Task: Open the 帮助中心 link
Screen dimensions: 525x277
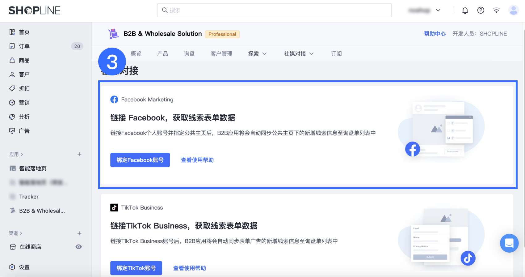Action: (x=435, y=34)
